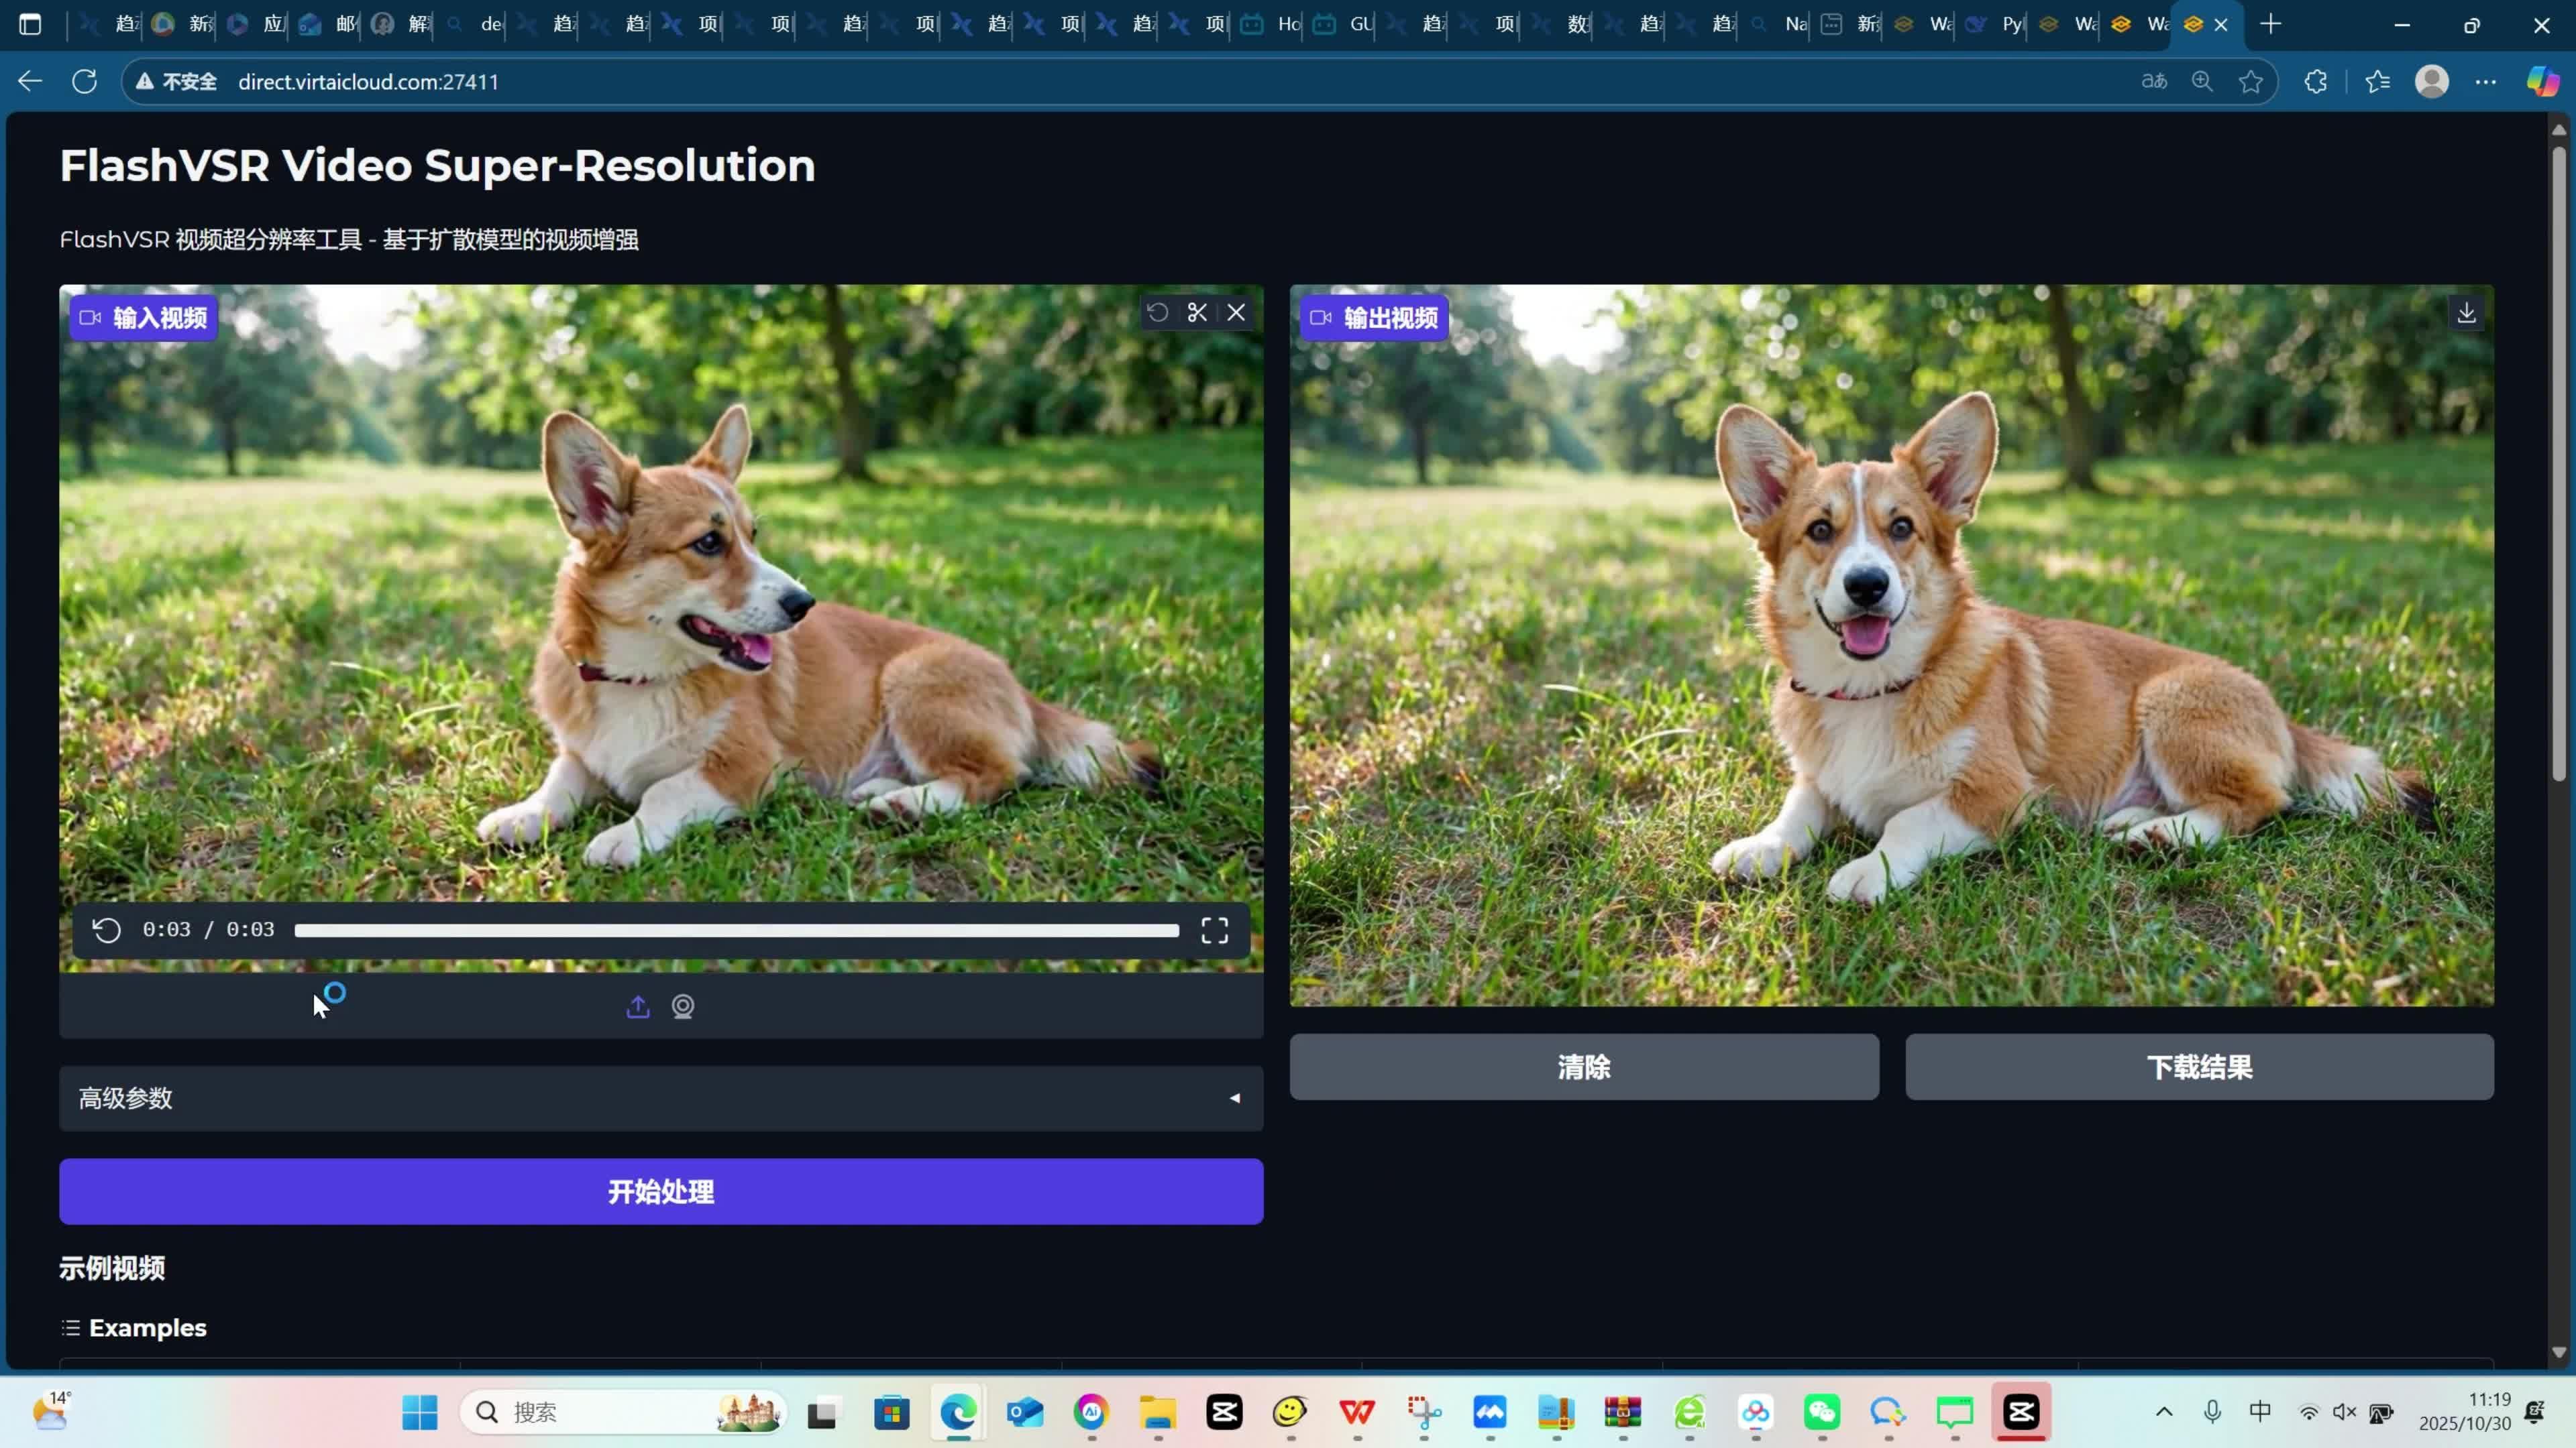Click the trim video scissors icon
This screenshot has height=1448, width=2576.
(1196, 313)
